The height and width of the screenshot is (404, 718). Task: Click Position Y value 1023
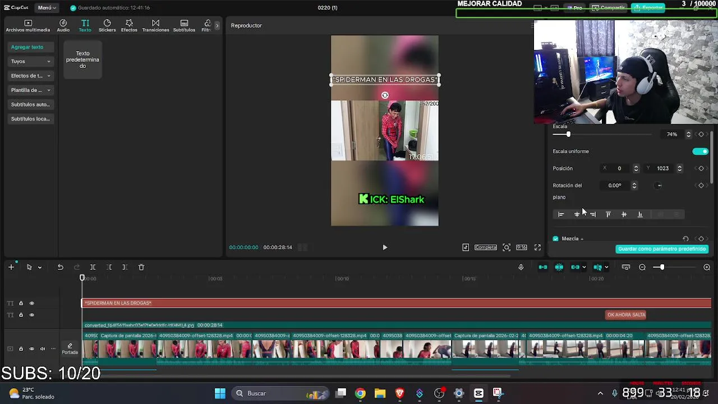point(663,168)
